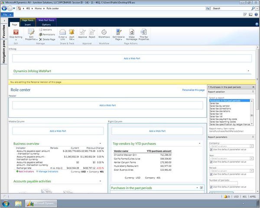Viewport: 260px width, 208px height.
Task: Click the Manage Indicators link
Action: pos(49,172)
